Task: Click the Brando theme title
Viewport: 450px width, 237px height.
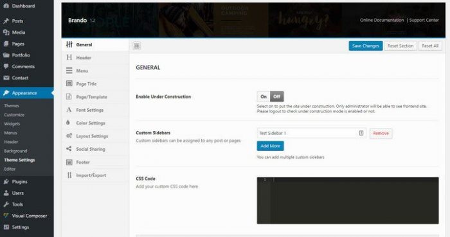Action: (78, 21)
